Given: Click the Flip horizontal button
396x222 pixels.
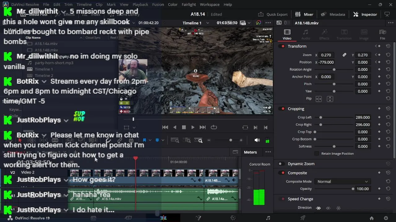Looking at the screenshot, I should point(319,99).
